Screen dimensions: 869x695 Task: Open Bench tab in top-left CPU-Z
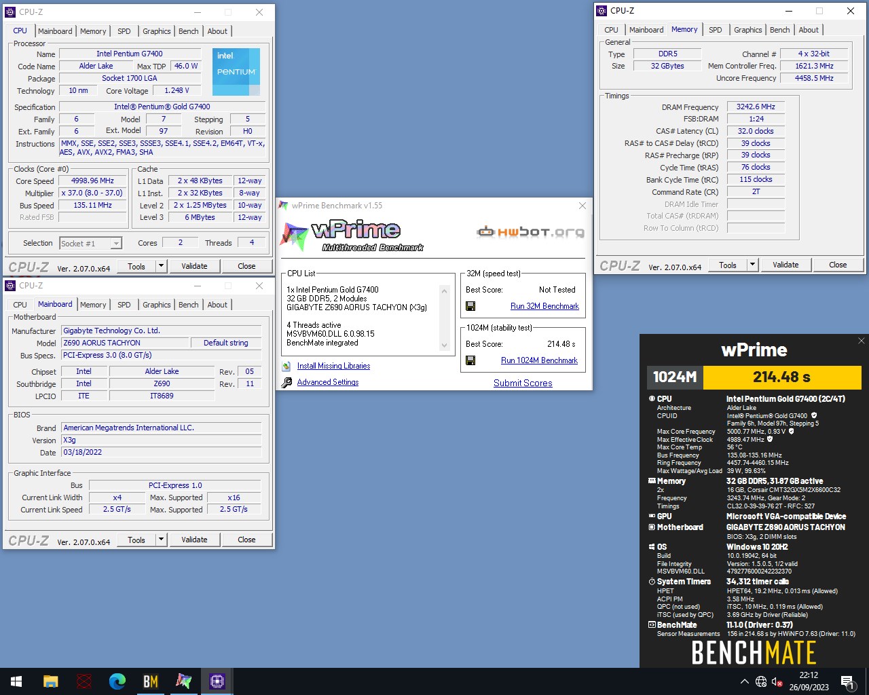pos(189,31)
